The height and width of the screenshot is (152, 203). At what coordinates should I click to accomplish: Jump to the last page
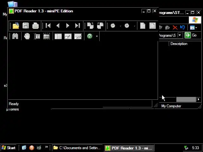point(77,26)
